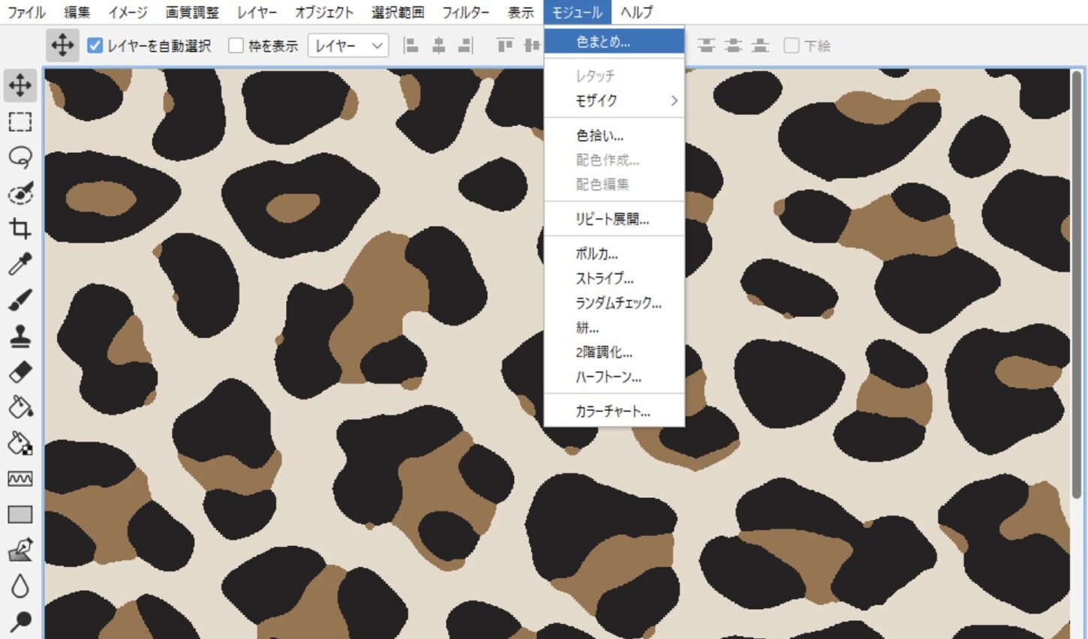
Task: Select the Rectangular Marquee tool
Action: pyautogui.click(x=20, y=121)
